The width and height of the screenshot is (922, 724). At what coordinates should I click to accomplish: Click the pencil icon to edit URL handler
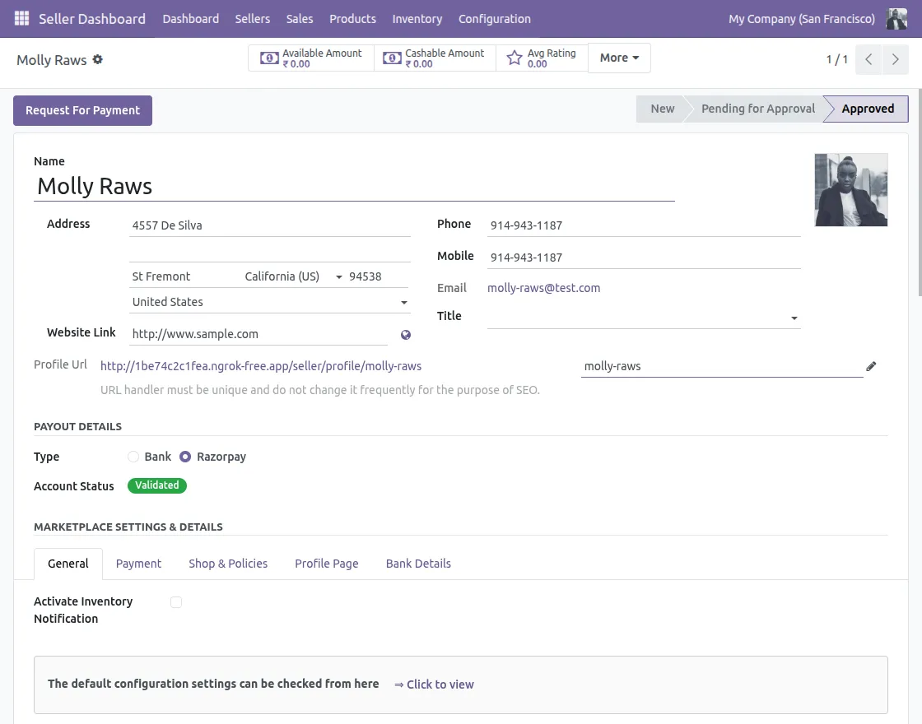[x=871, y=365]
